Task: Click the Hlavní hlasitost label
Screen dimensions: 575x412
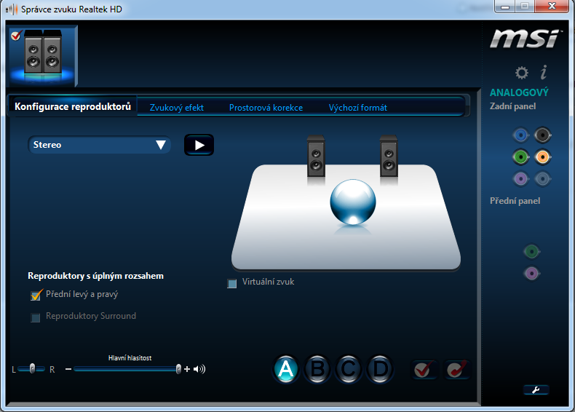Action: [x=130, y=358]
